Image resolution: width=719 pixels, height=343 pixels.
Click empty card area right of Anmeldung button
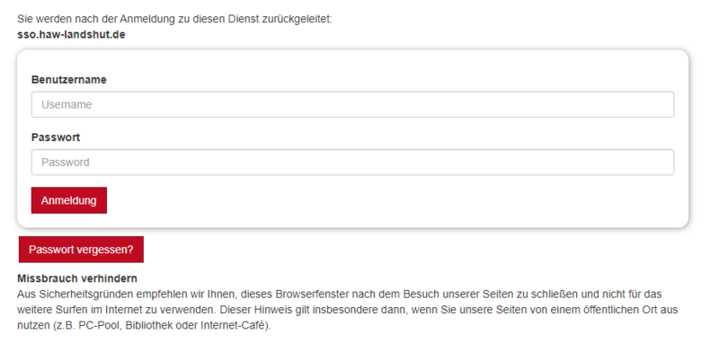point(390,200)
